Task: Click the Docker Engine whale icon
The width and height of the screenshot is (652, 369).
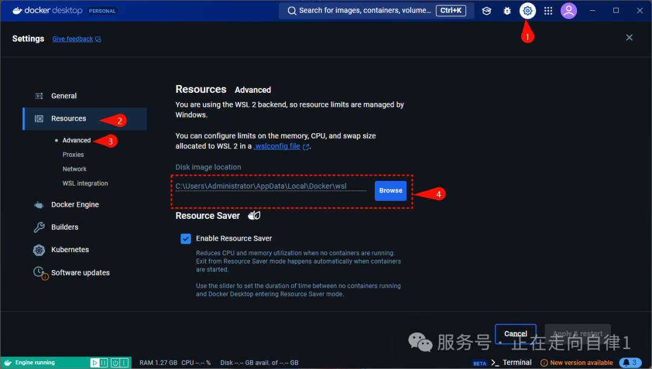Action: pos(39,204)
